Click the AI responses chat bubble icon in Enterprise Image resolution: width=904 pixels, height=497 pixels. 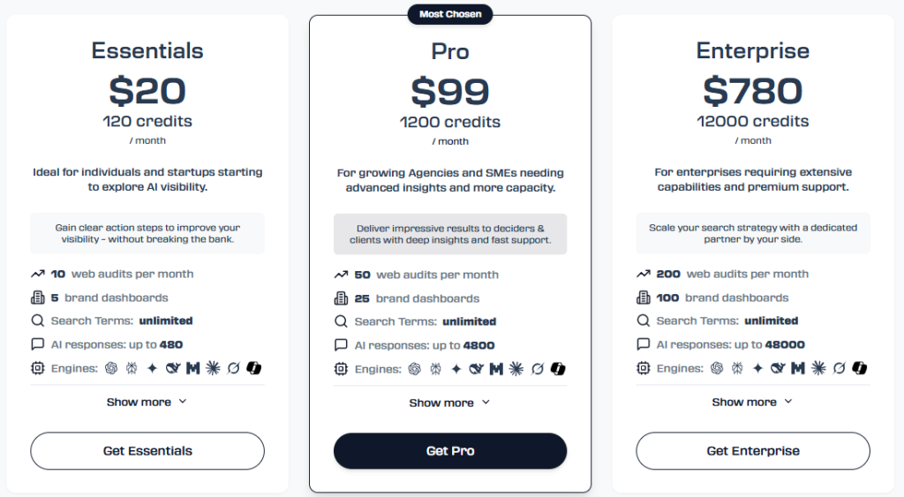643,344
